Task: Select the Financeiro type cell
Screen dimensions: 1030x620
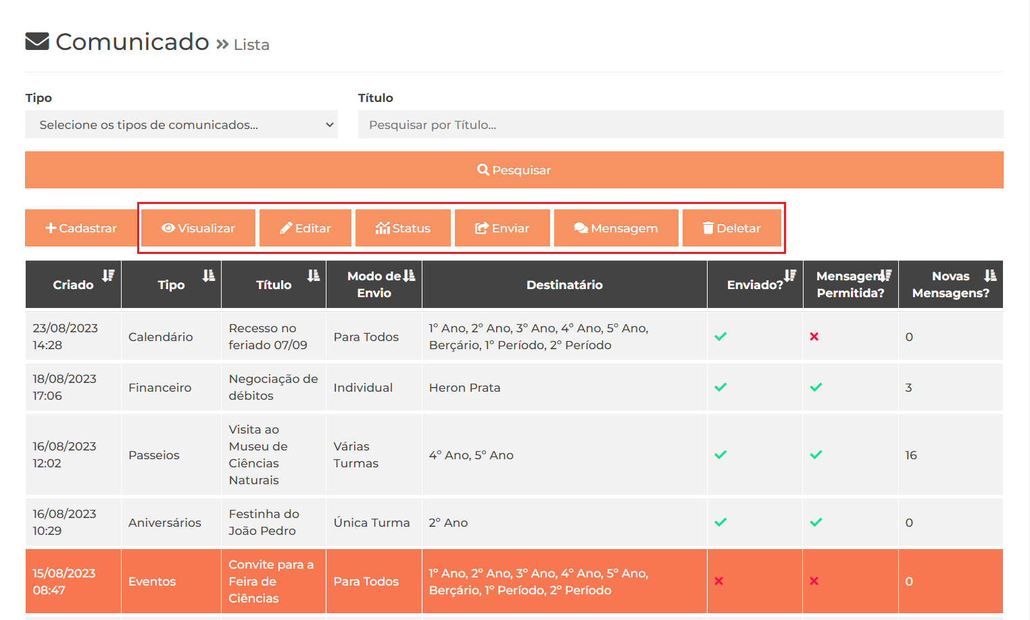Action: click(x=171, y=387)
